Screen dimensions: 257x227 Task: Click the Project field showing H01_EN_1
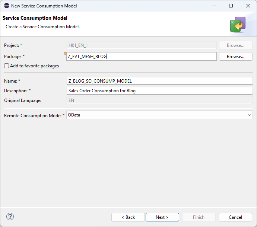pyautogui.click(x=142, y=45)
